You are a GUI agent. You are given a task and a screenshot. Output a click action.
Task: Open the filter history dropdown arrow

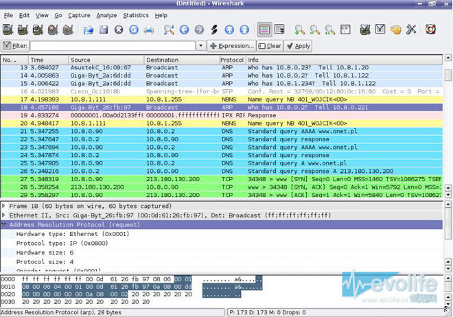pos(201,46)
